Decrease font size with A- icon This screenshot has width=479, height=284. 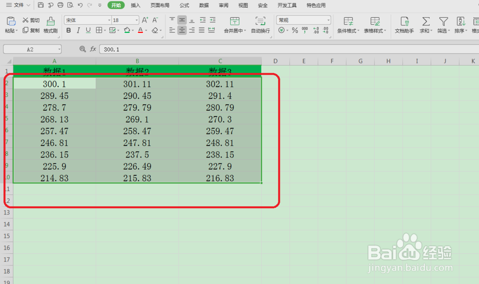point(155,20)
